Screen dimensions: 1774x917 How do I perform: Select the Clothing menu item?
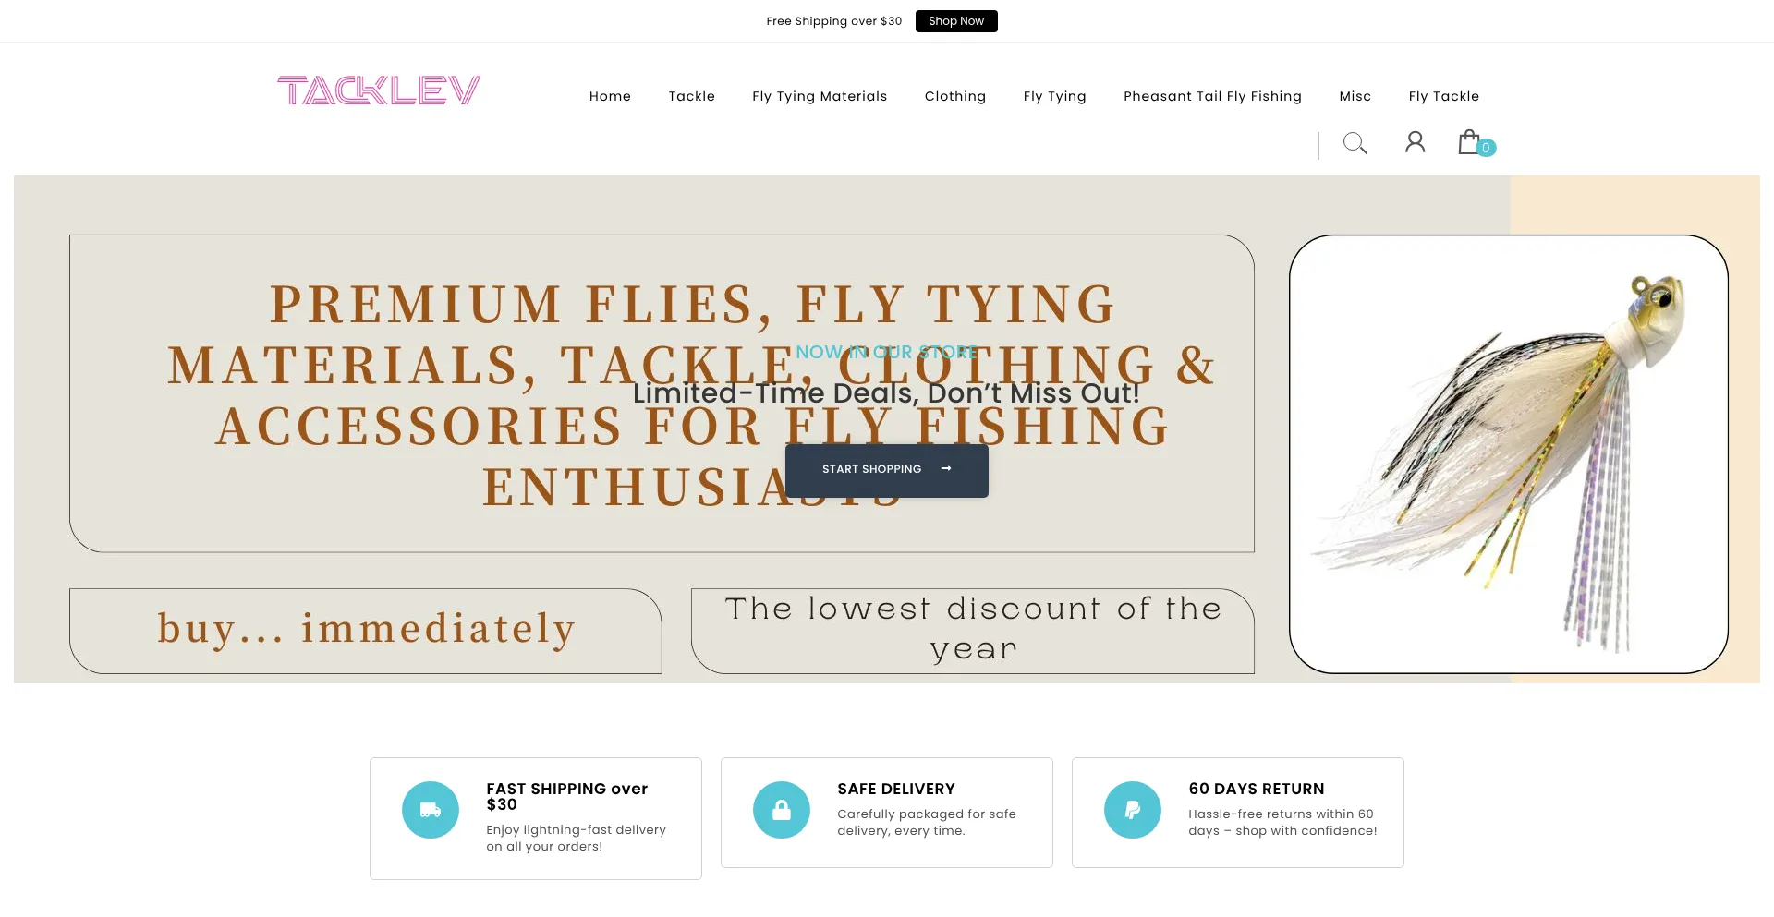(x=955, y=96)
